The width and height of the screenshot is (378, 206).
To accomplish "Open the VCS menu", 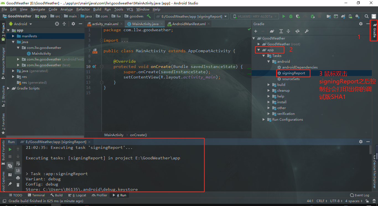I will (130, 9).
